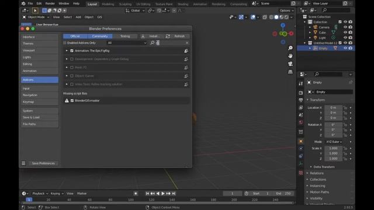Click the timeline End frame field
Screen dimensions: 374x210
pos(283,194)
